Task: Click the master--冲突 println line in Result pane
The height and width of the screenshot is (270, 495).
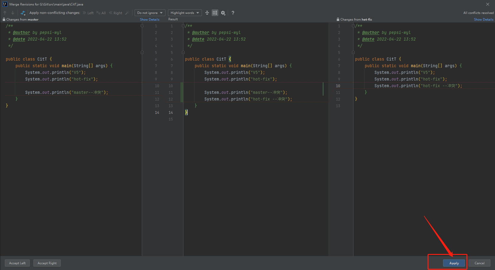Action: click(x=246, y=92)
